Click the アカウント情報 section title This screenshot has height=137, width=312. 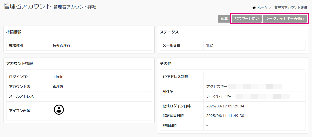(x=20, y=63)
